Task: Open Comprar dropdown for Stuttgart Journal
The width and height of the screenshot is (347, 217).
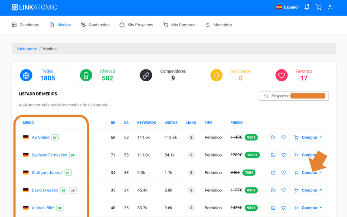Action: click(x=308, y=173)
